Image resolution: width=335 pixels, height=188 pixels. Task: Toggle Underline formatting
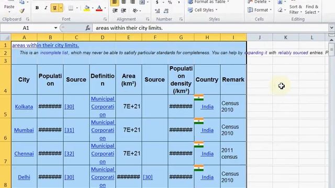tap(54, 8)
